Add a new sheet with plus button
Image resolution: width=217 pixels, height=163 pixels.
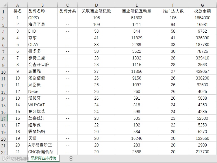(71, 159)
